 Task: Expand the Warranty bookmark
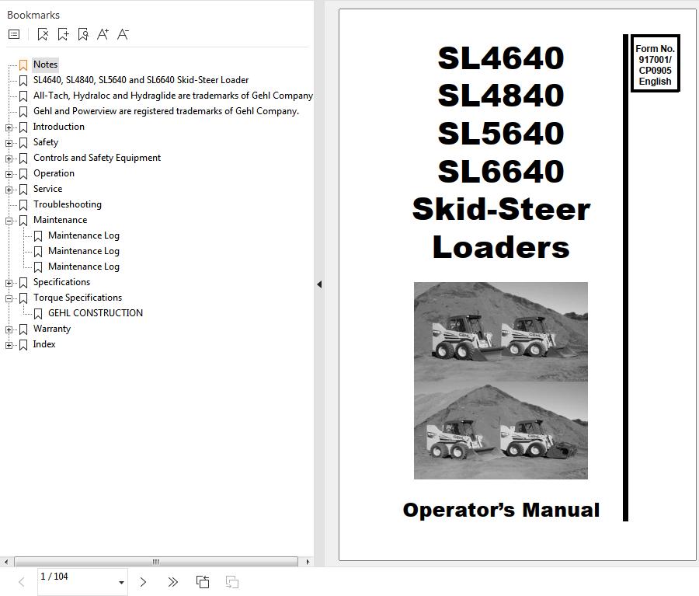tap(9, 329)
